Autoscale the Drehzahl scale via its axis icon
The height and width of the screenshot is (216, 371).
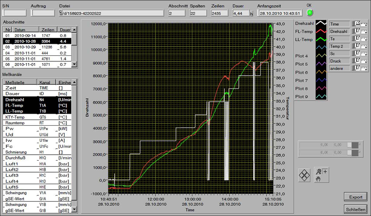click(357, 31)
